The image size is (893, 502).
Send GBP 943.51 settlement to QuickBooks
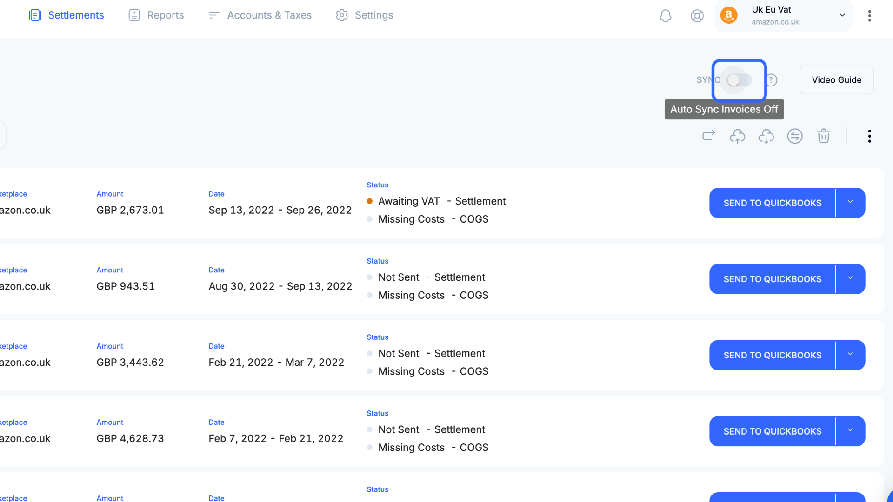click(772, 279)
